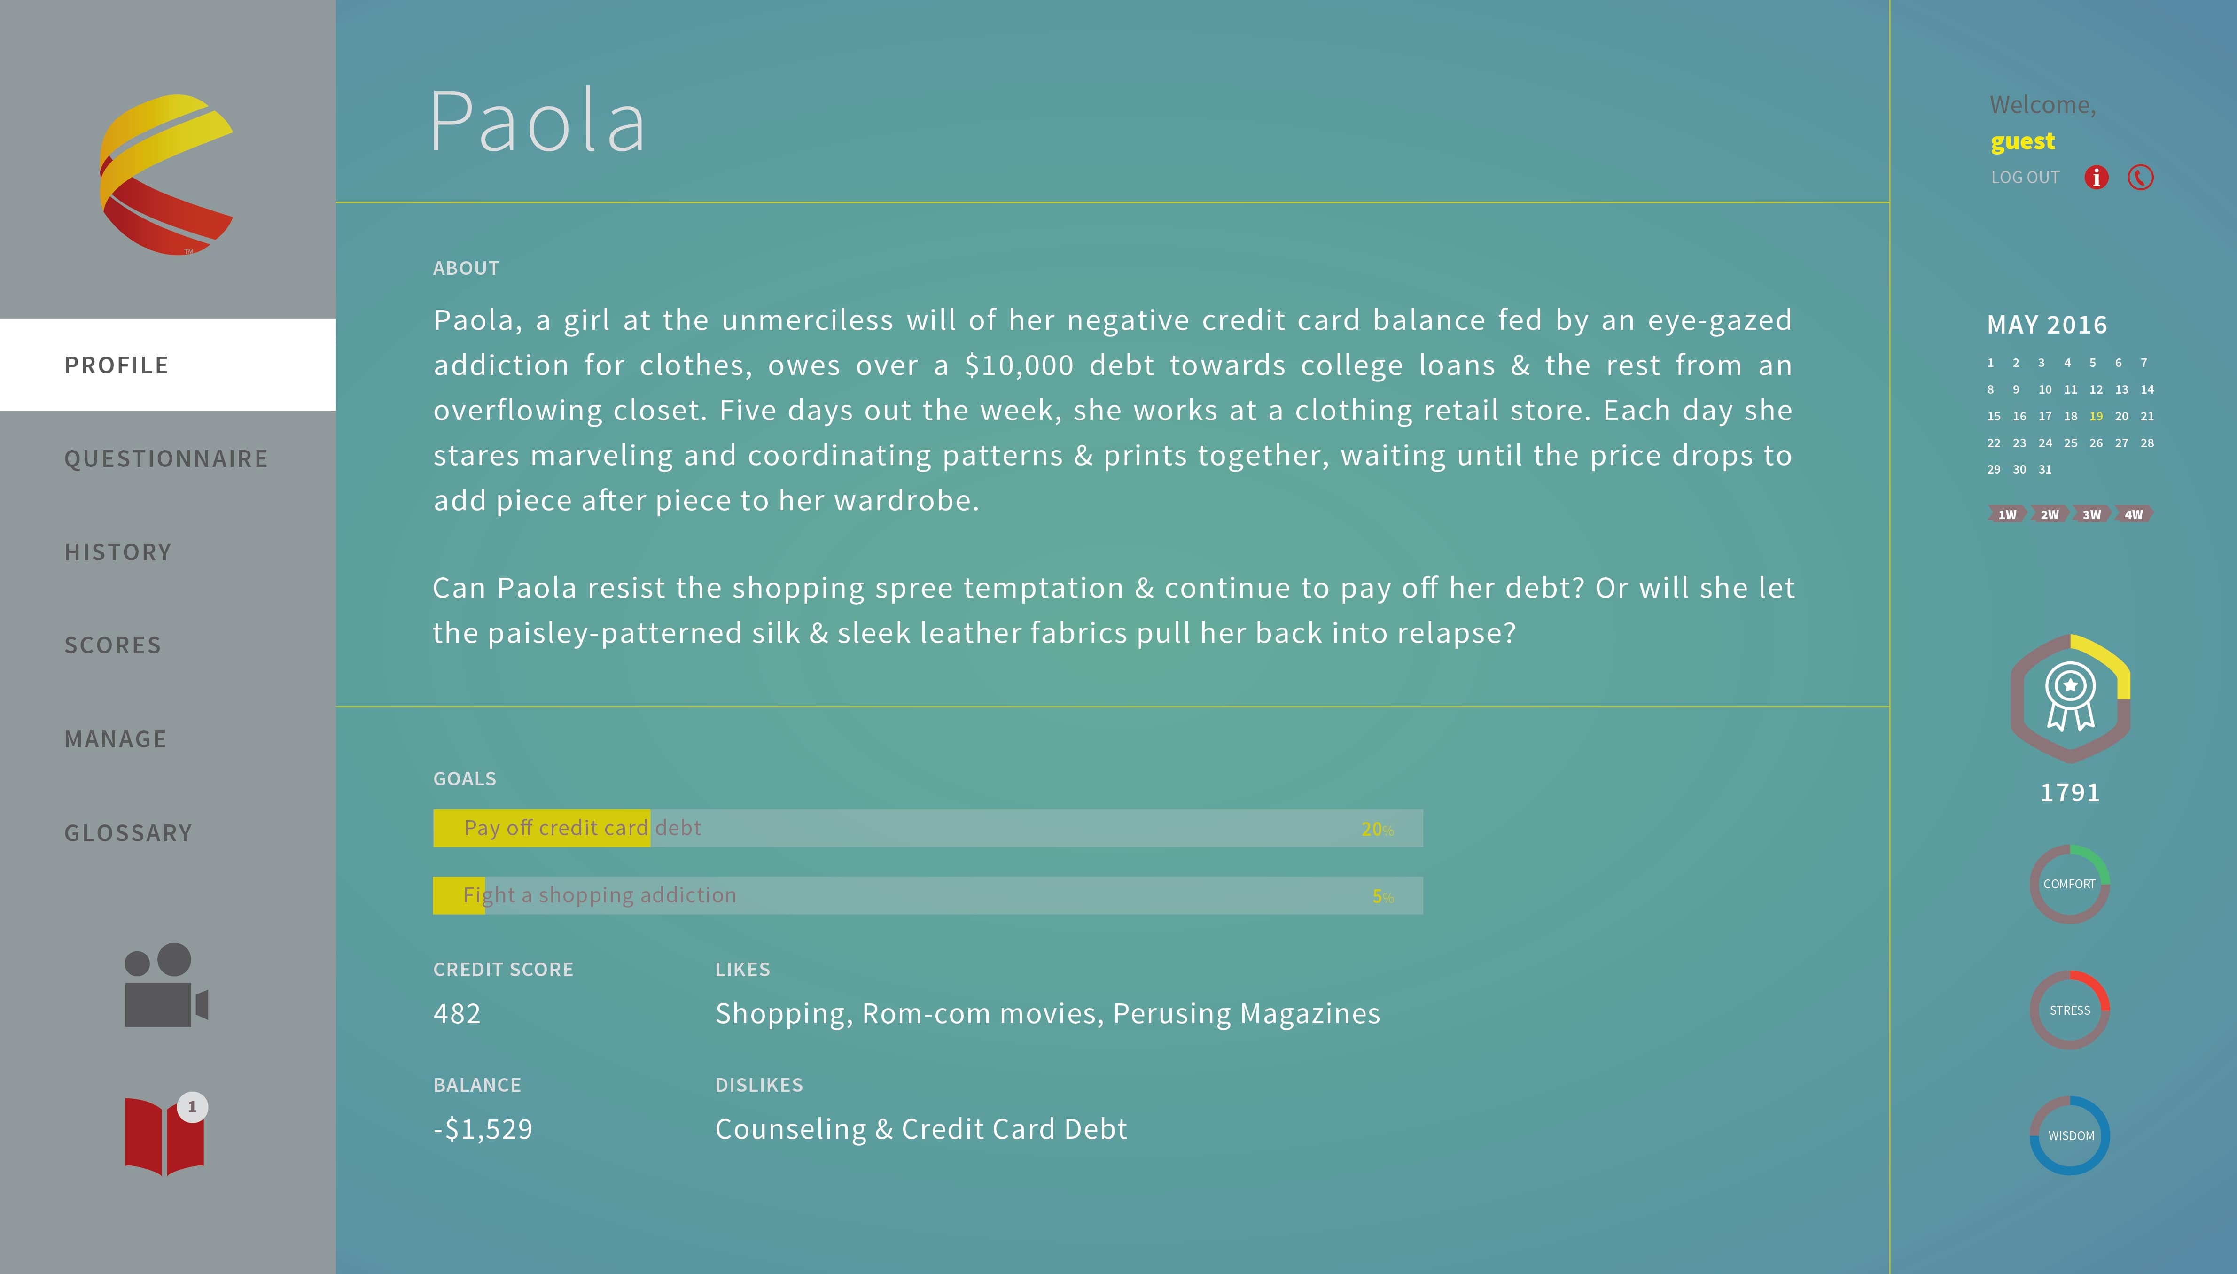
Task: Open the Glossary page
Action: tap(128, 833)
